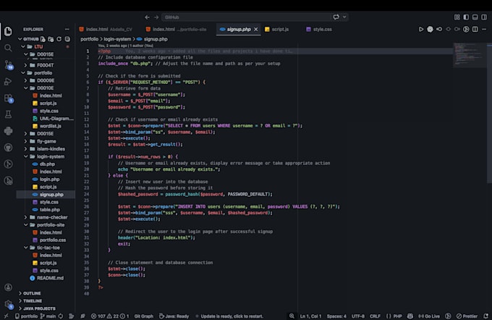The width and height of the screenshot is (492, 320).
Task: Run the PHP file with the play icon
Action: click(x=421, y=29)
